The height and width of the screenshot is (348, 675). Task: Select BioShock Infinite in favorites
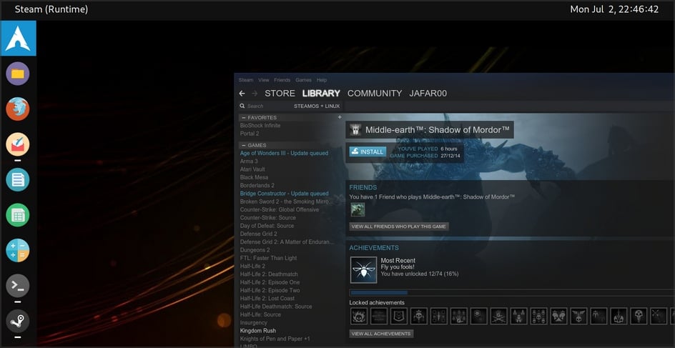[260, 126]
